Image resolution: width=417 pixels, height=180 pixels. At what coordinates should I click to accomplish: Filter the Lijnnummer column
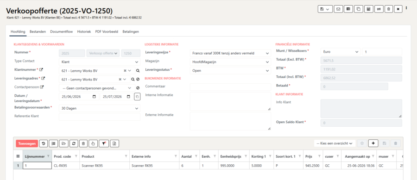tap(48, 156)
